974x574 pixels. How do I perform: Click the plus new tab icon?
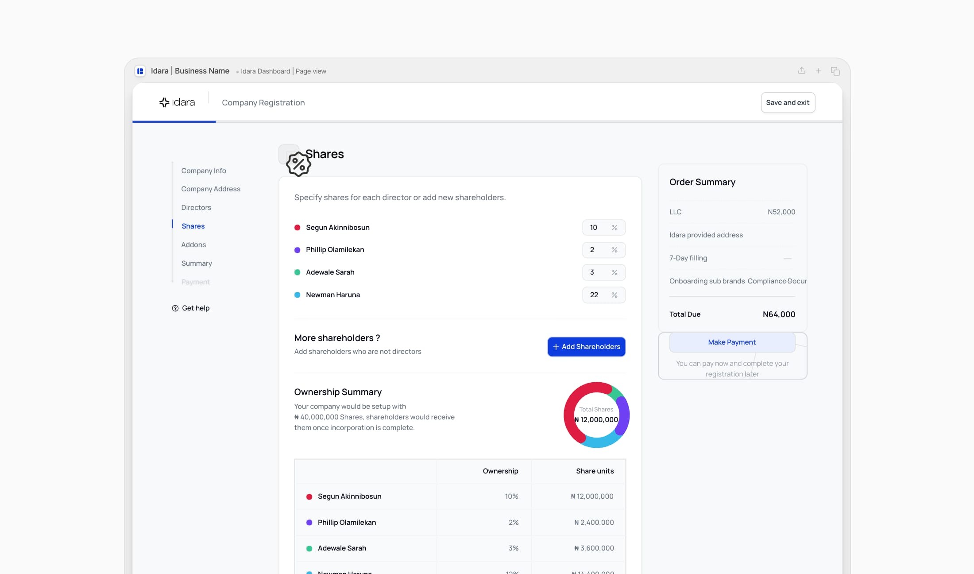point(818,71)
